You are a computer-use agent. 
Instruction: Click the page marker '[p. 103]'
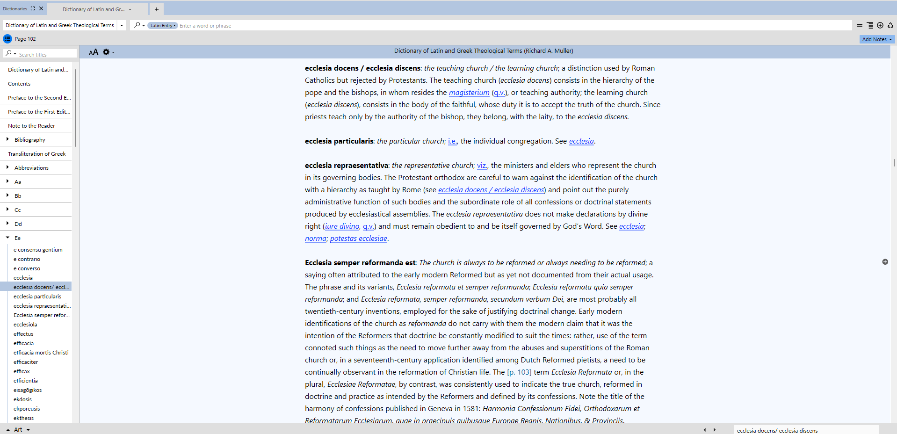519,372
